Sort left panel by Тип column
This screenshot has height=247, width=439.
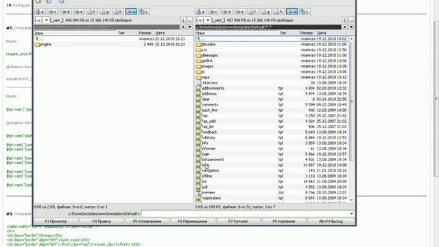pos(121,33)
